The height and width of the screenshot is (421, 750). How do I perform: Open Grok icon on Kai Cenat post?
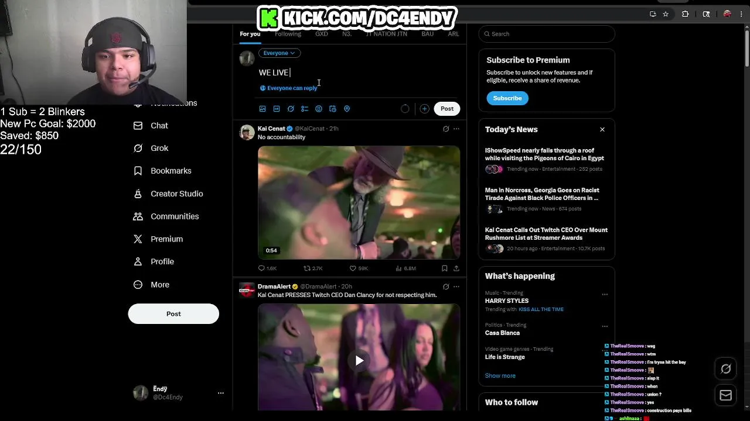pyautogui.click(x=446, y=129)
